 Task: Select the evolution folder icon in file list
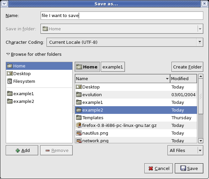(x=79, y=95)
